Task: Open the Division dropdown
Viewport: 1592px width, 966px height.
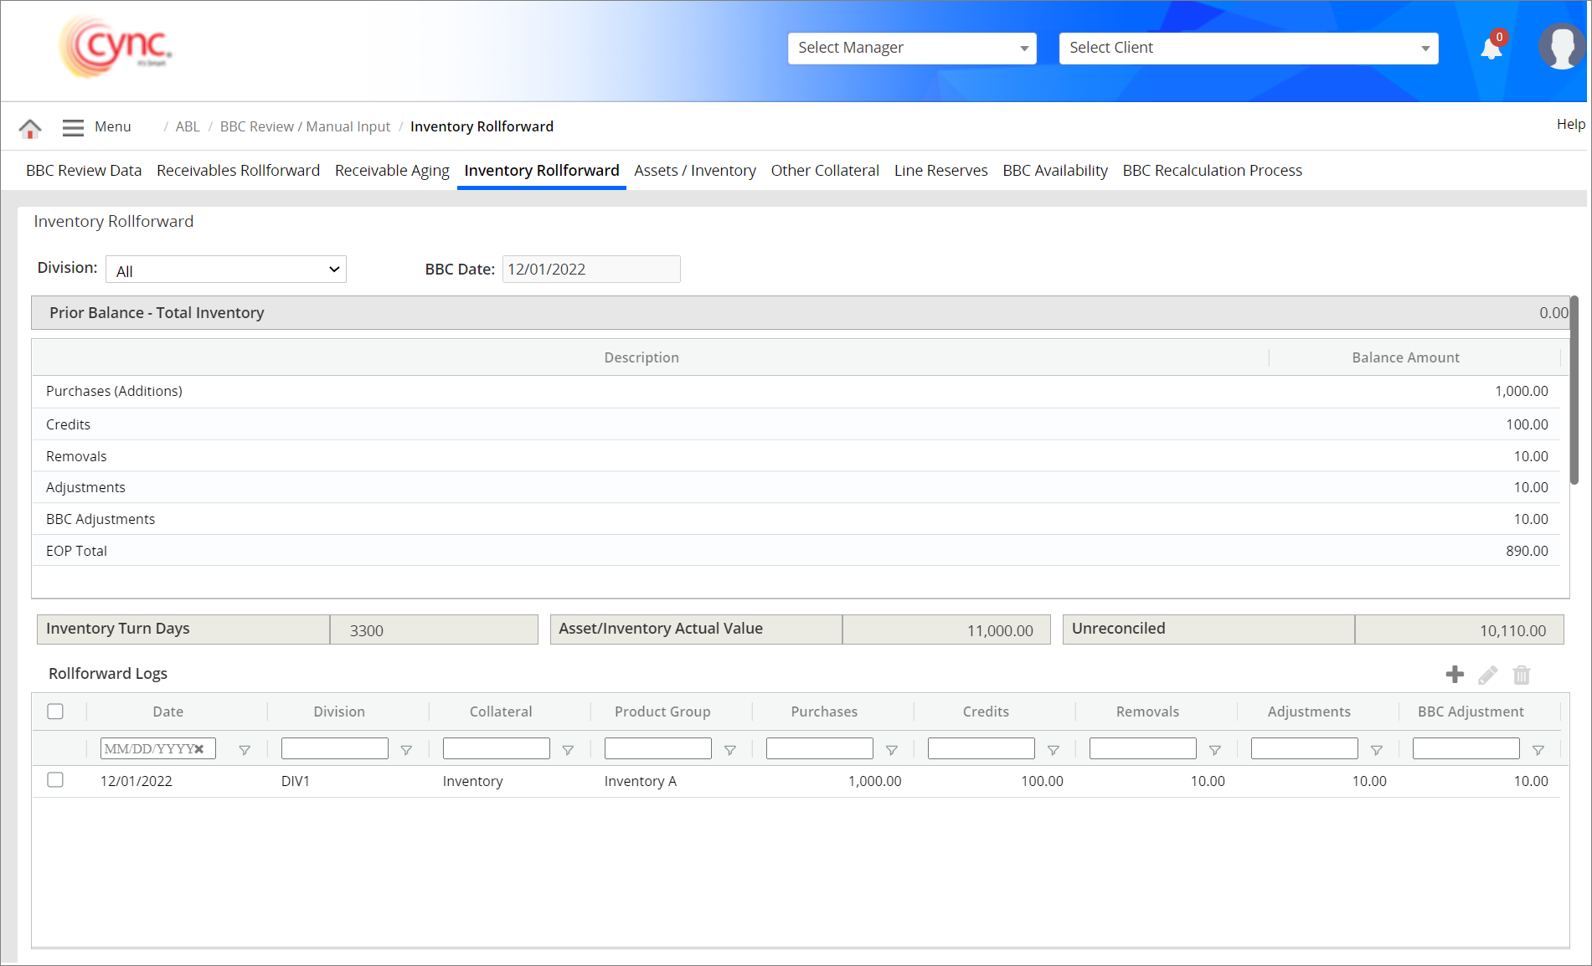Action: 226,270
